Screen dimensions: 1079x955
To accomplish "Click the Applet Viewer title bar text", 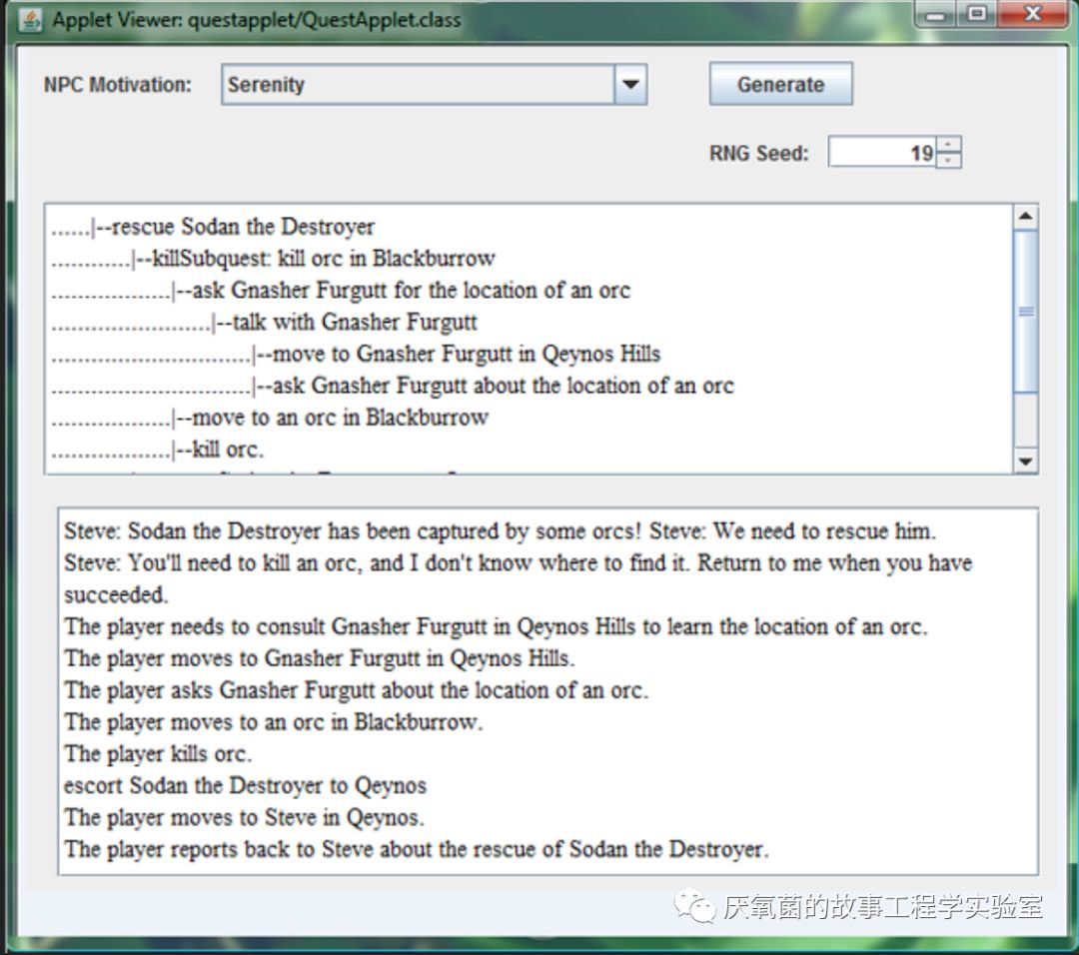I will [257, 20].
